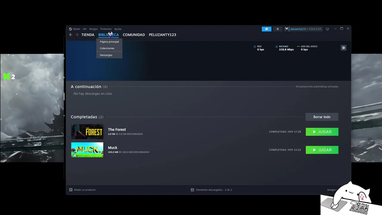Click the Steam logo icon
382x215 pixels.
(x=70, y=29)
